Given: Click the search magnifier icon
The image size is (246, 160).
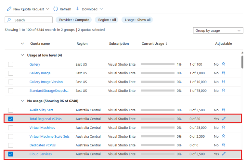Looking at the screenshot, I should (x=9, y=20).
